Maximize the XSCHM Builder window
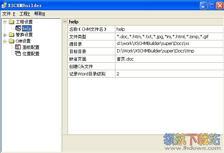 212,5
